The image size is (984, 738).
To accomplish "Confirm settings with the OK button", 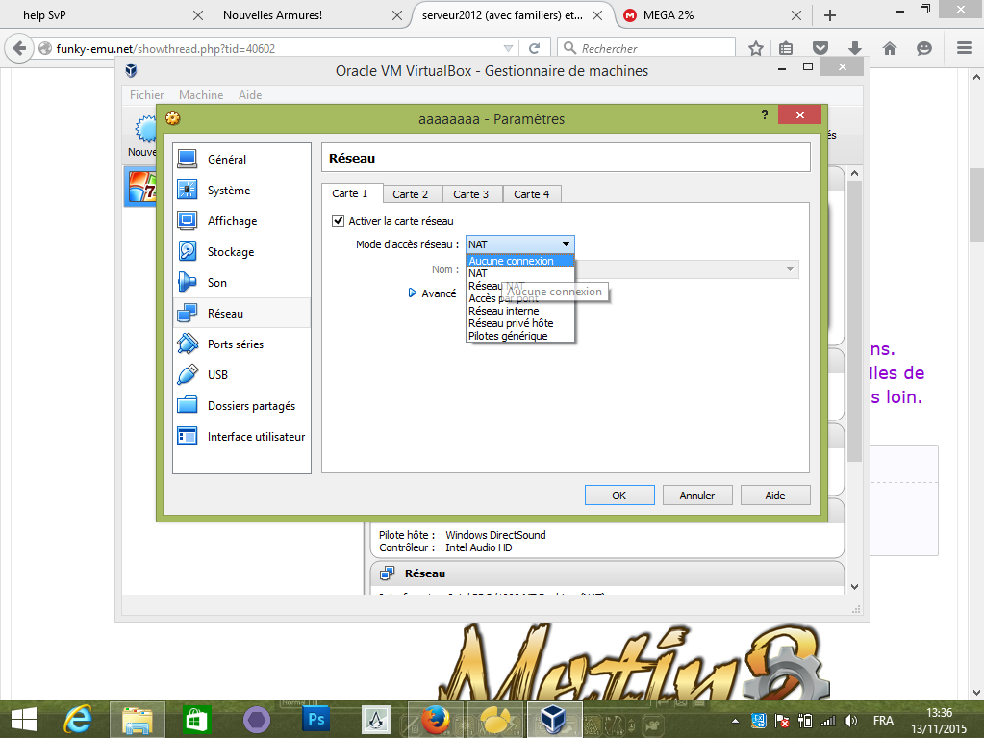I will point(619,496).
